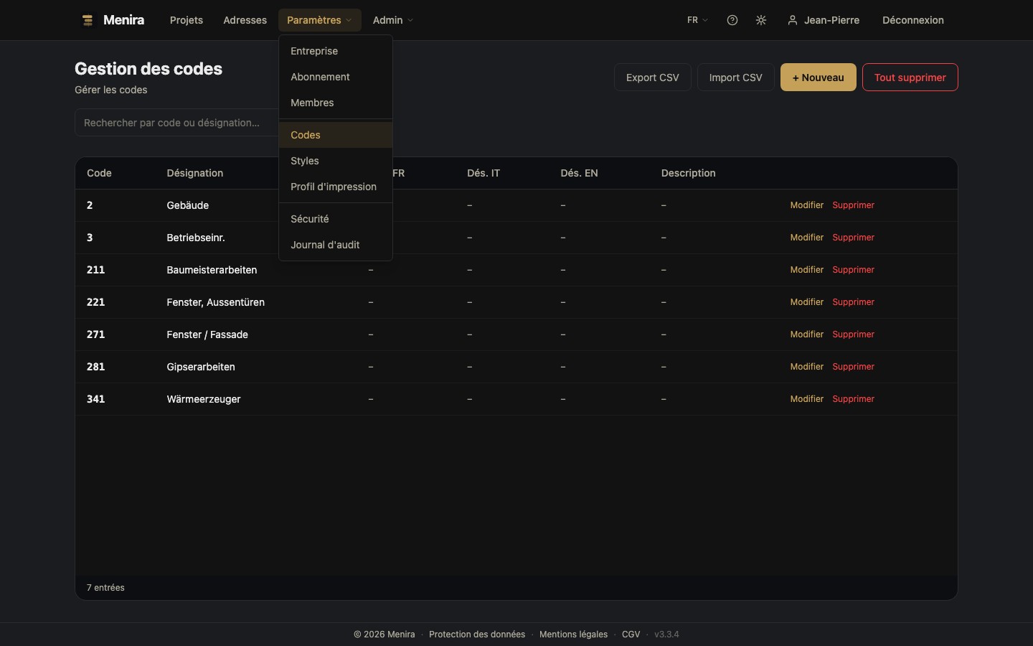The height and width of the screenshot is (646, 1033).
Task: Click the Description column header
Action: [688, 173]
